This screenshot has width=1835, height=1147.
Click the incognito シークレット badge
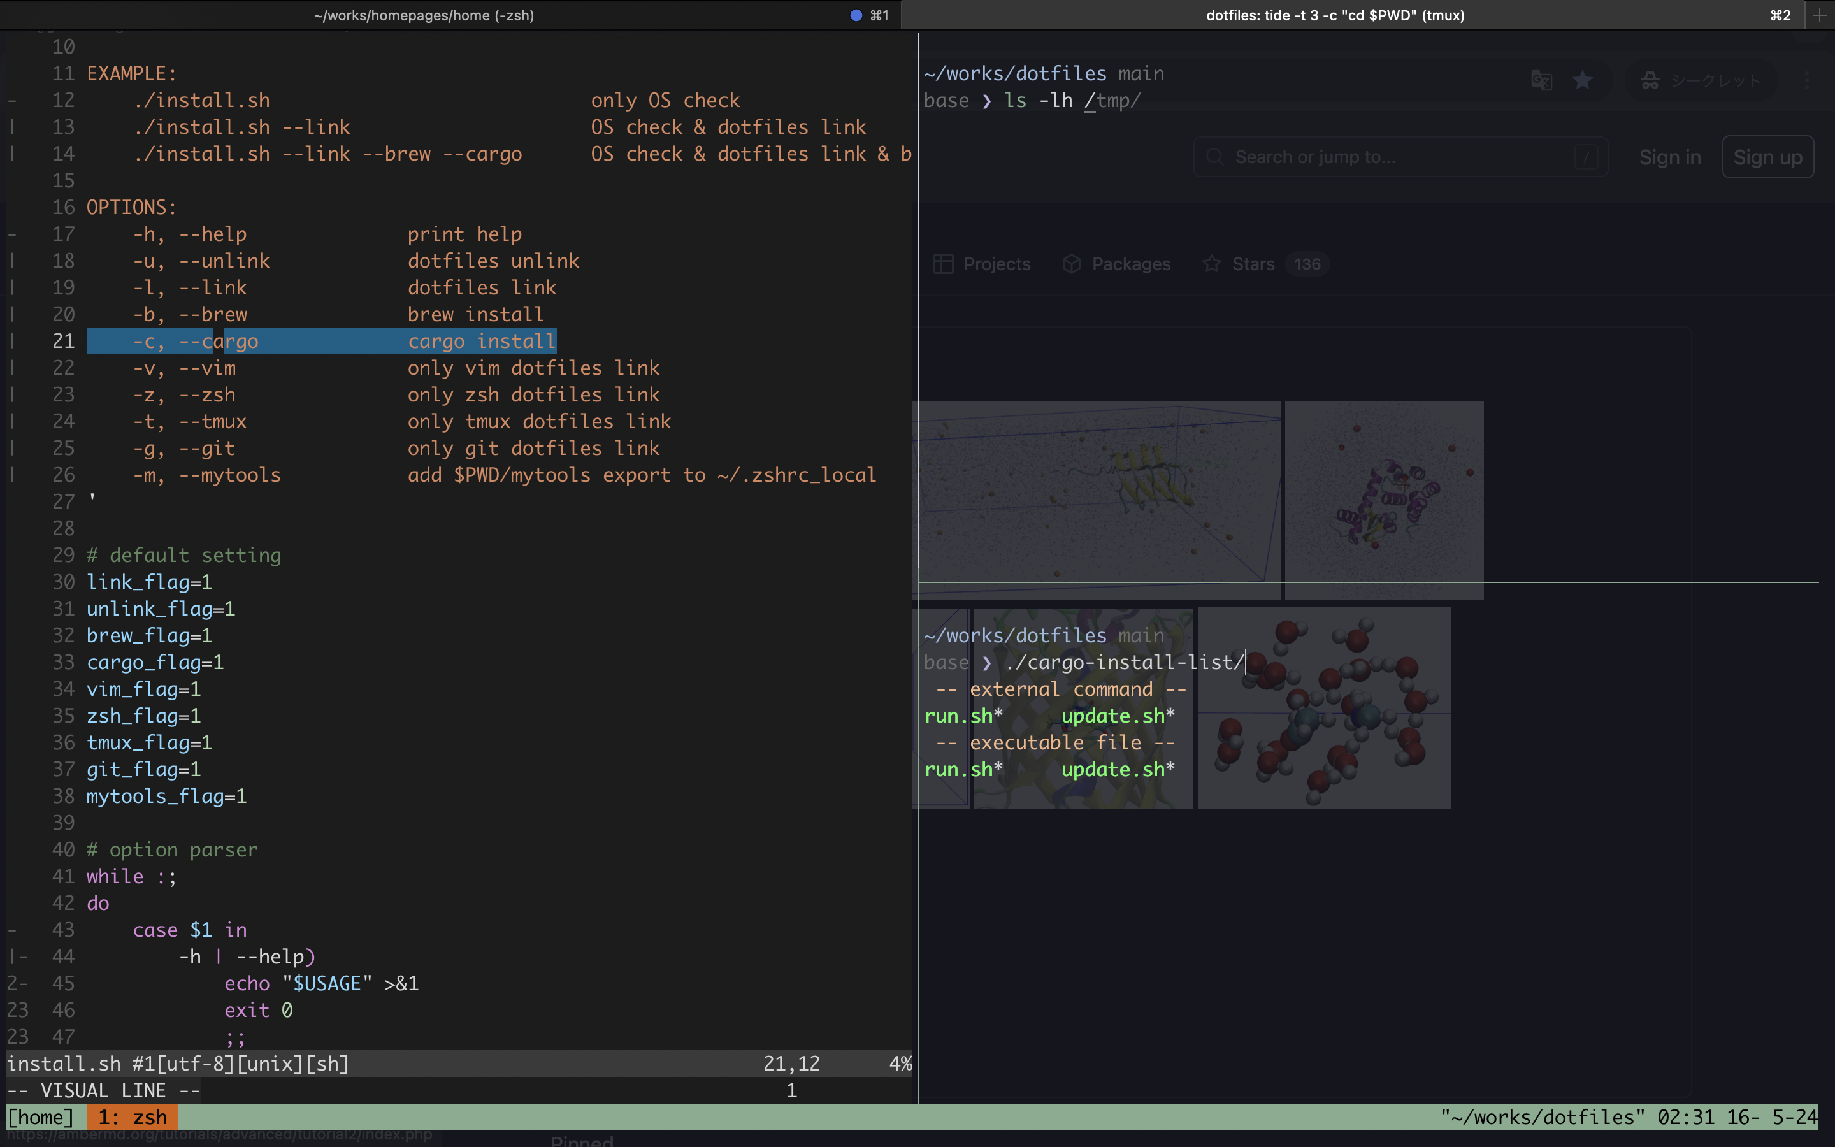tap(1701, 80)
